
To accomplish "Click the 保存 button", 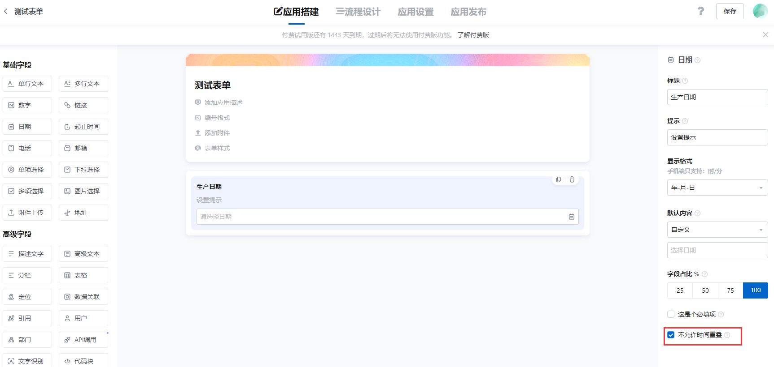I will click(730, 11).
